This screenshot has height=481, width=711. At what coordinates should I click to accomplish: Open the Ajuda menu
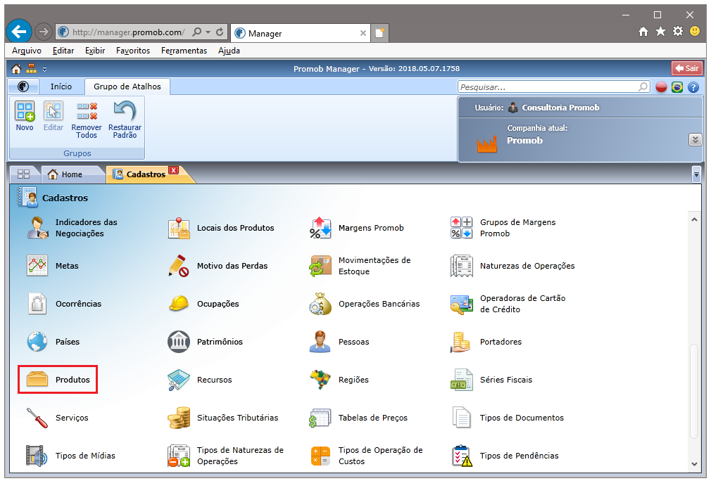pyautogui.click(x=229, y=51)
